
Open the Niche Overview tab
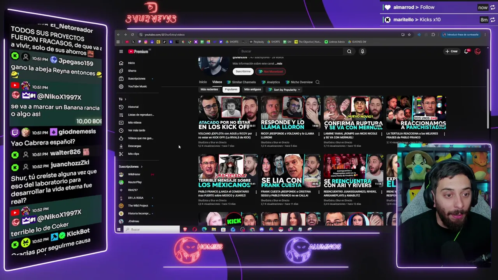pos(299,82)
